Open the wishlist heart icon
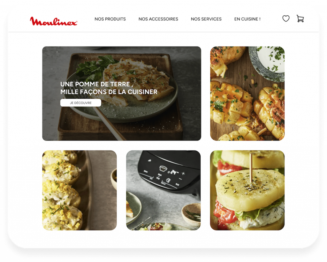The image size is (327, 262). (x=286, y=19)
